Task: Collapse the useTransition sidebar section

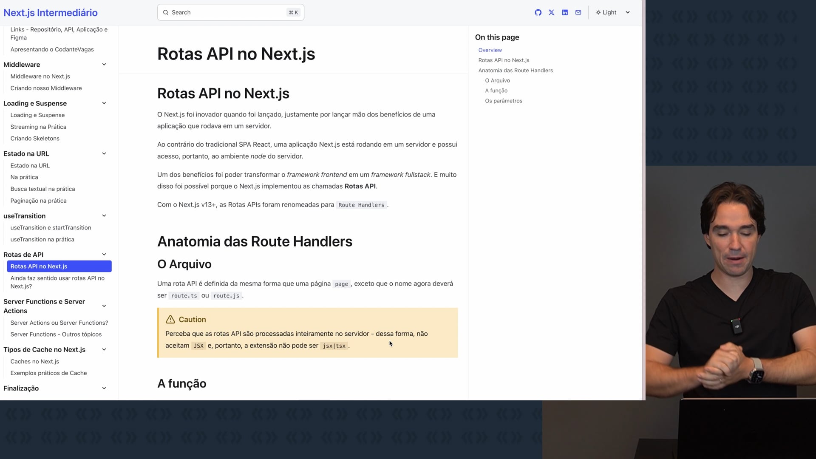Action: (104, 216)
